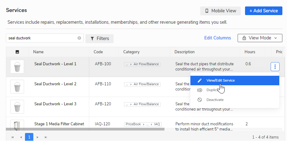The image size is (287, 141).
Task: Open the three-dot row actions menu
Action: [x=275, y=66]
